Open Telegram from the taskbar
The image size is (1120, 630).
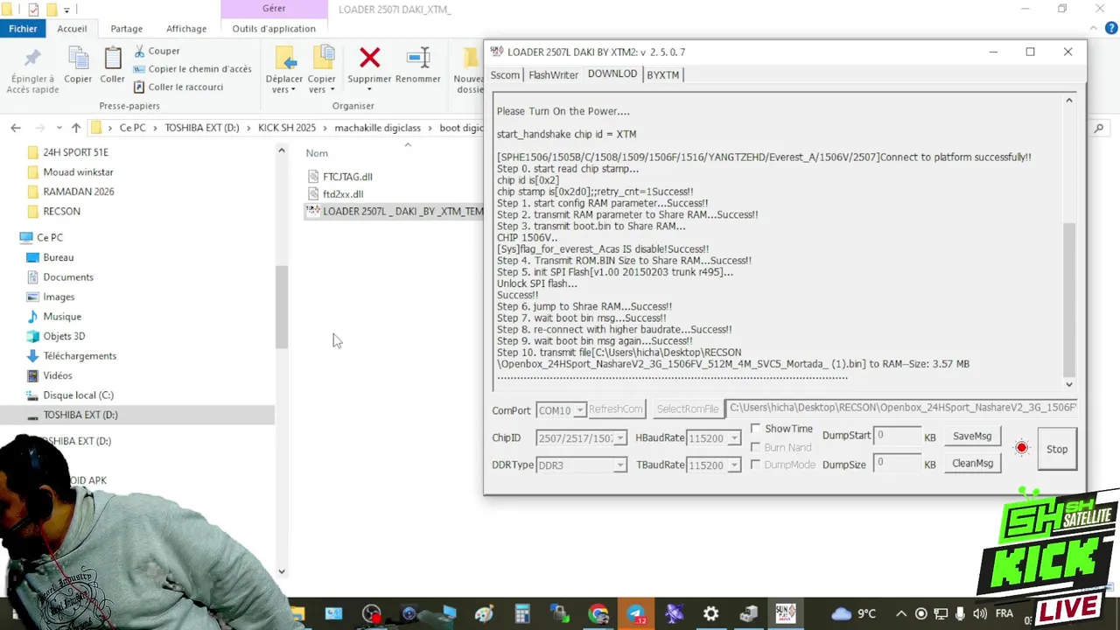click(636, 614)
